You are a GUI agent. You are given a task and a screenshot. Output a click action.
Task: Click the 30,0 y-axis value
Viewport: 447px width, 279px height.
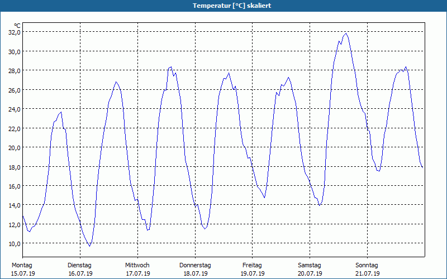15,52
